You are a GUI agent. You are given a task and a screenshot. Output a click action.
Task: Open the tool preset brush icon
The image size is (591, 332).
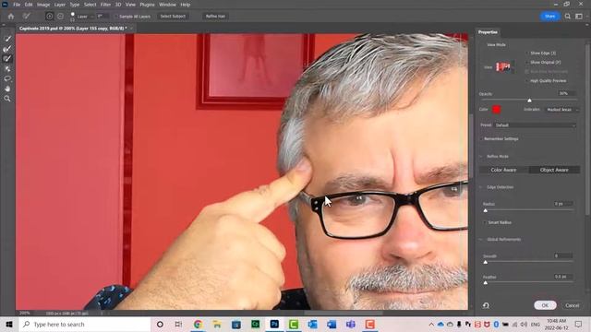click(x=27, y=17)
